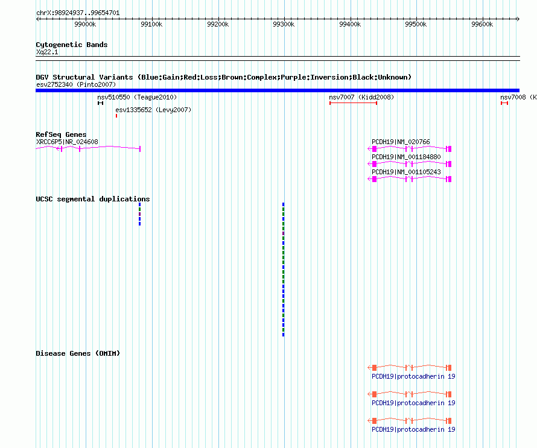
Task: Select the topmost orange OMIM PCDH19 gene glyph
Action: [x=409, y=368]
